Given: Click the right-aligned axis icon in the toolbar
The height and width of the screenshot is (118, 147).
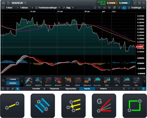Looking at the screenshot, I should [95, 8].
